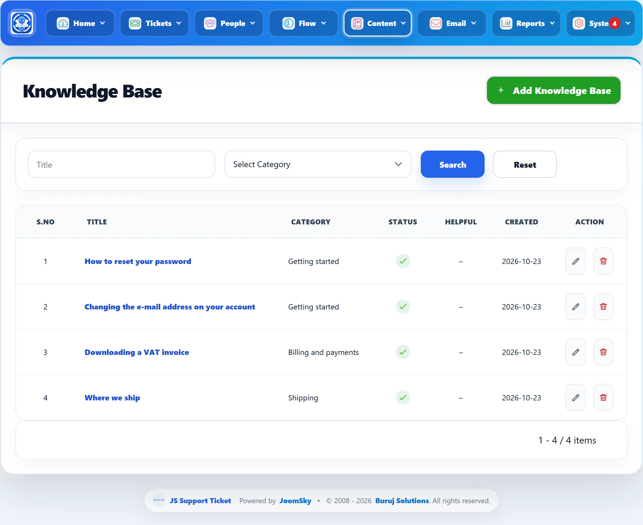Viewport: 643px width, 525px height.
Task: Click the People group icon
Action: pyautogui.click(x=210, y=23)
